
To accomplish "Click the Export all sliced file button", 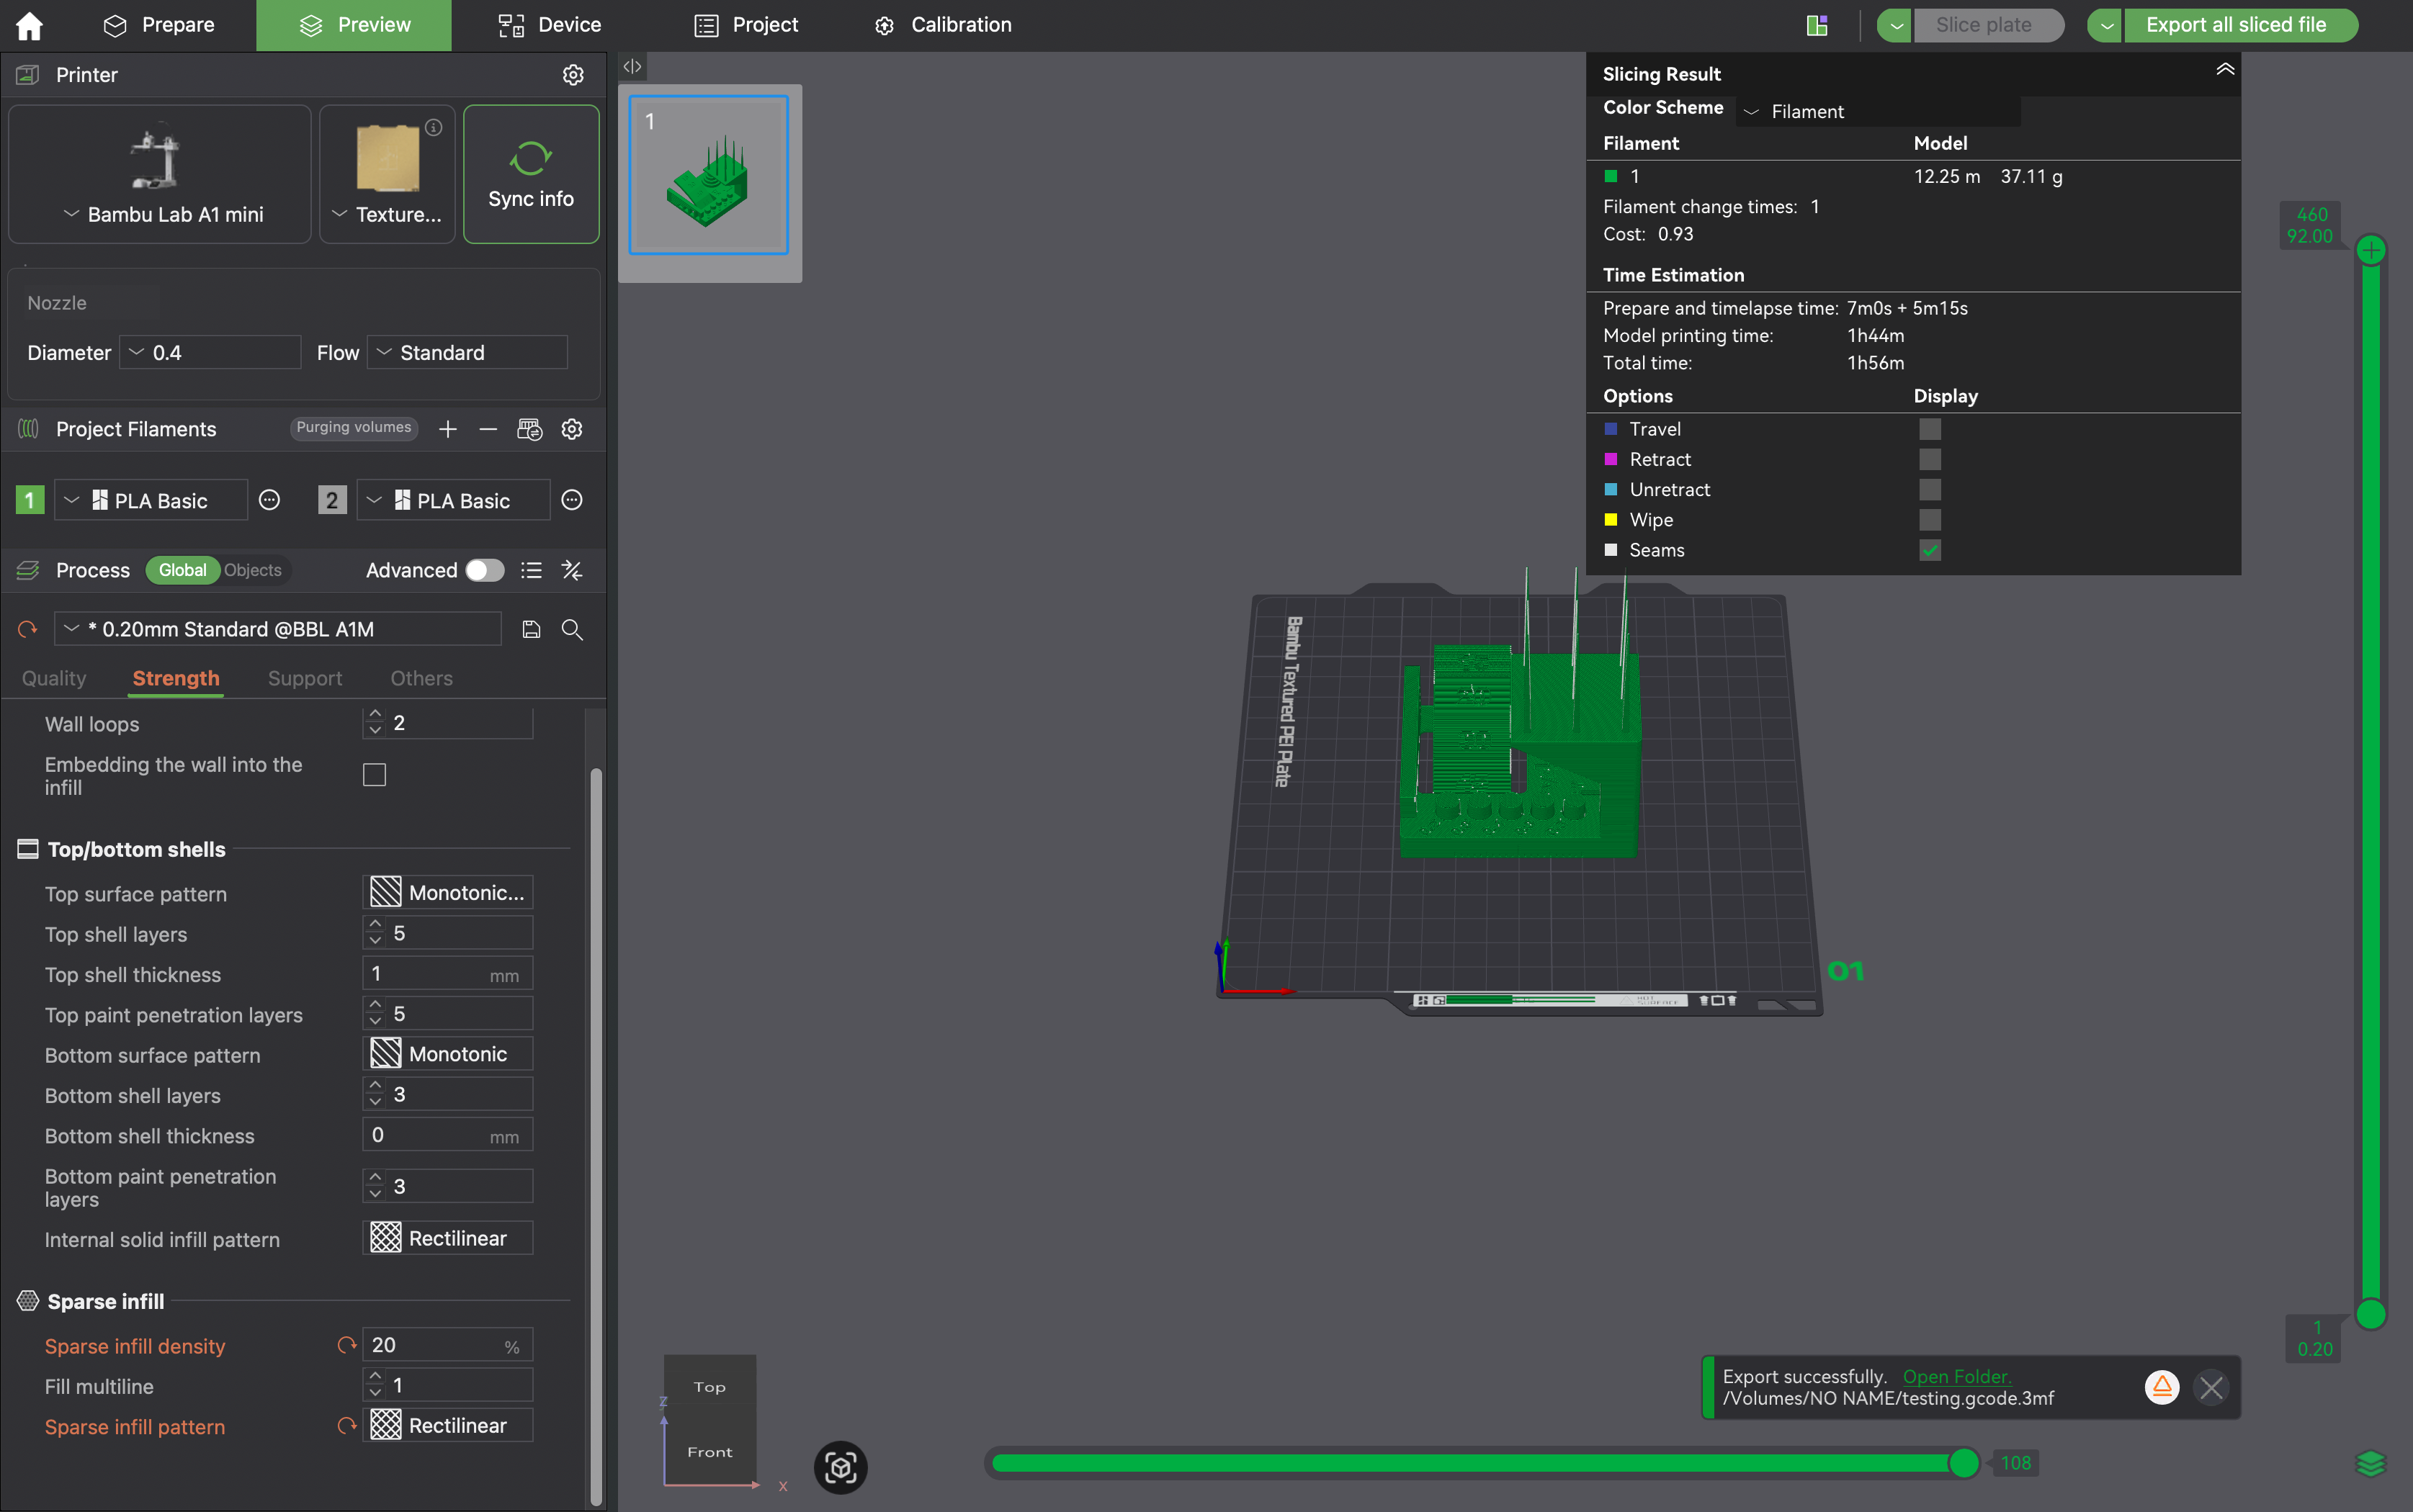I will (x=2241, y=25).
